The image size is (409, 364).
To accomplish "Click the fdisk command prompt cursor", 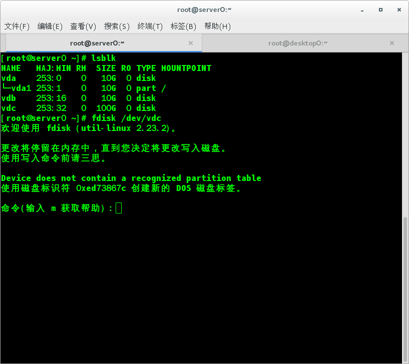I will pos(119,208).
